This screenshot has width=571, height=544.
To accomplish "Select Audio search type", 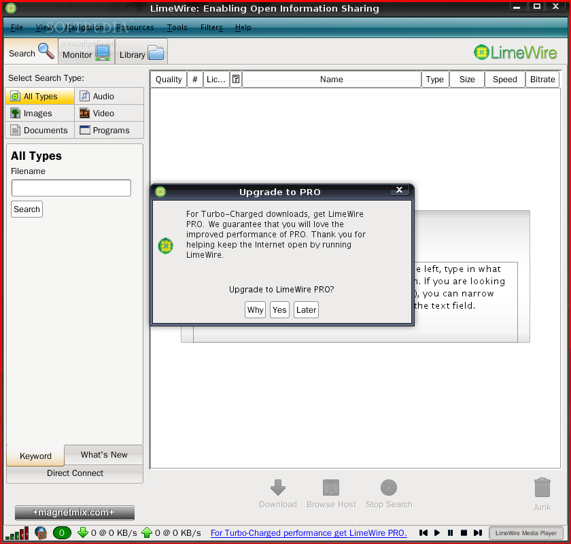I will tap(109, 96).
